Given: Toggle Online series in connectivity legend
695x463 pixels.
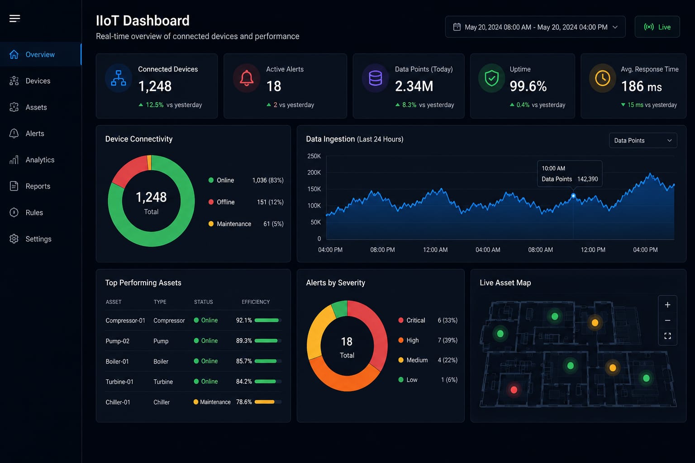Looking at the screenshot, I should pyautogui.click(x=246, y=180).
